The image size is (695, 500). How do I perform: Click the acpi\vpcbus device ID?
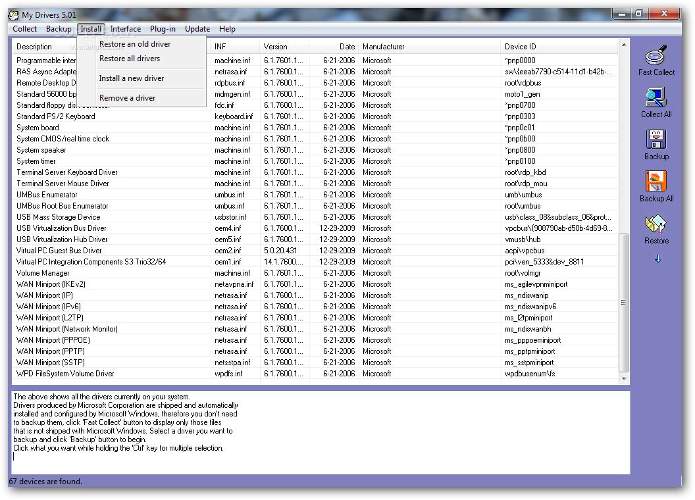[x=525, y=251]
